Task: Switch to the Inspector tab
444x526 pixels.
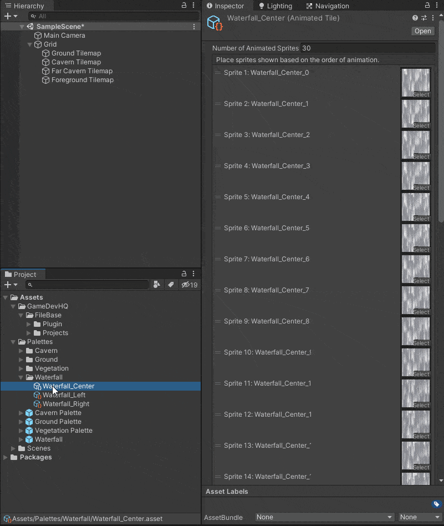Action: (225, 6)
